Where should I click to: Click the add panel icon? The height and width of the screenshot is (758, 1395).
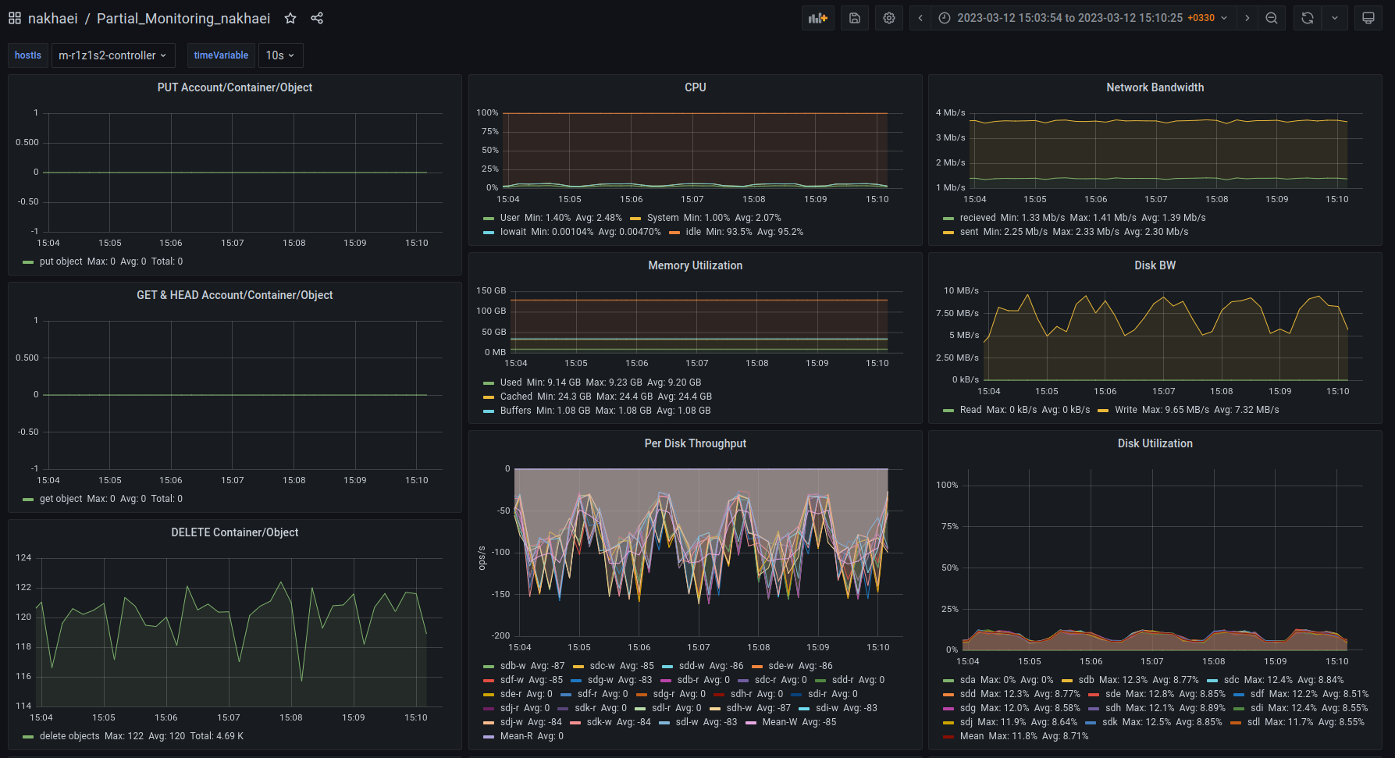pos(817,18)
